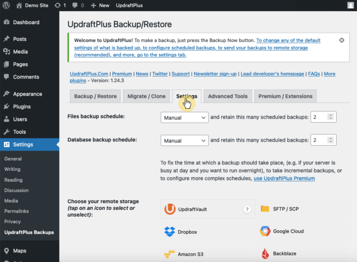Select the UpdraftVault logo icon
The height and width of the screenshot is (262, 357).
170,209
